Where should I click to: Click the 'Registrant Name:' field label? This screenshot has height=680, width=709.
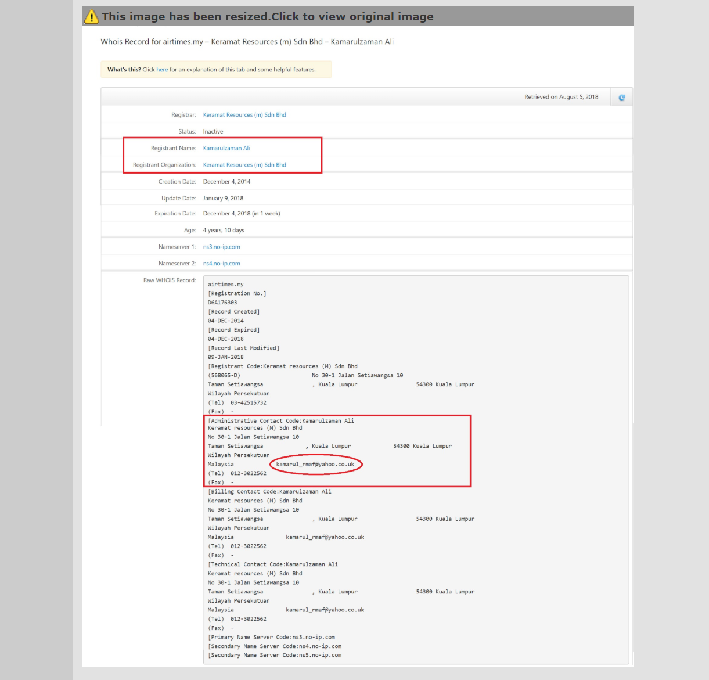174,149
